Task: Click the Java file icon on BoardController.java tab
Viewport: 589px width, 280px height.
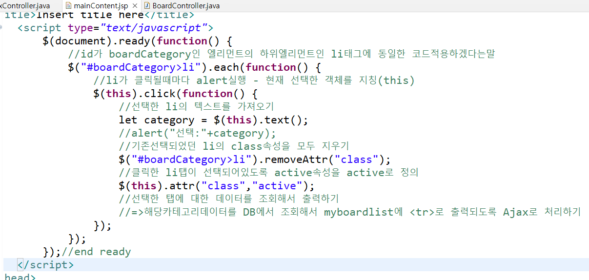Action: 147,6
